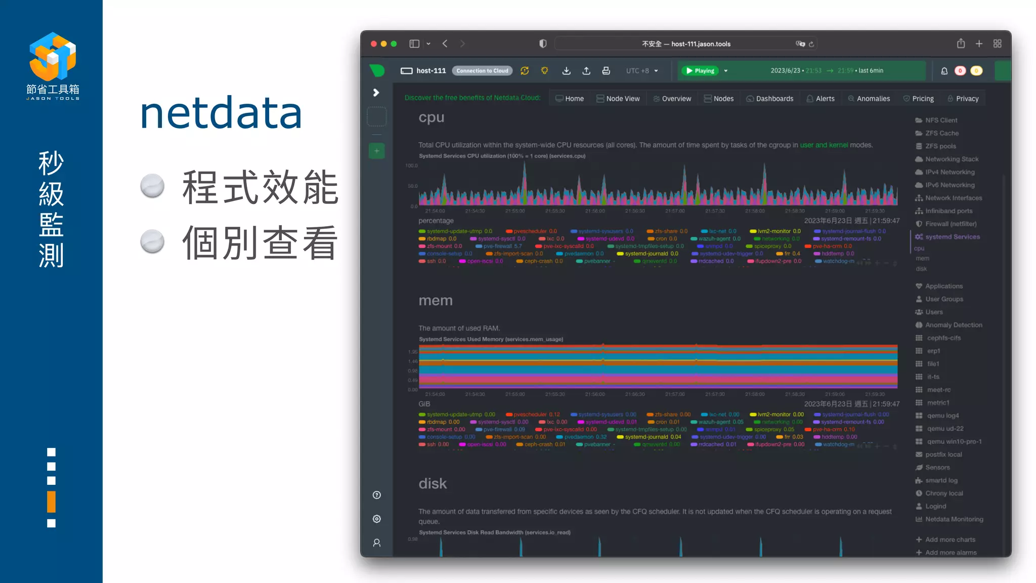Open the Dashboards tab
Screen dimensions: 1036x583
(x=769, y=99)
